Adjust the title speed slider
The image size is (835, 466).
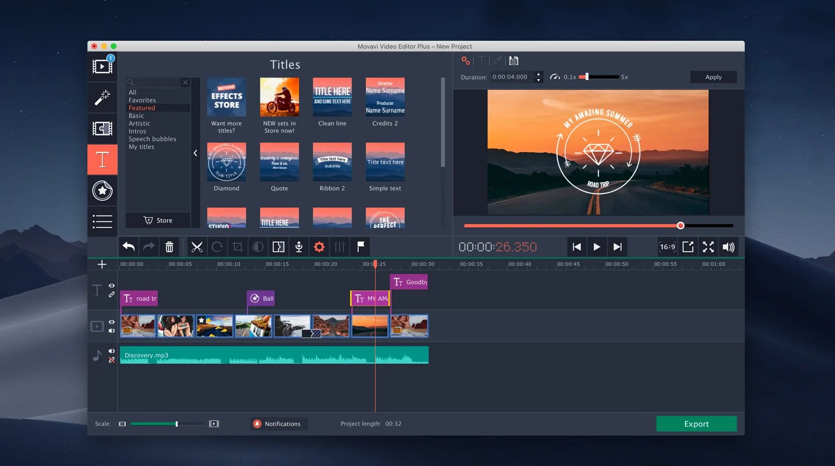coord(599,77)
